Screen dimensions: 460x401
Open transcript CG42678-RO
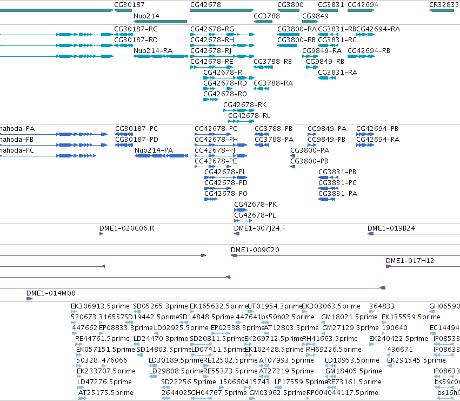point(225,94)
